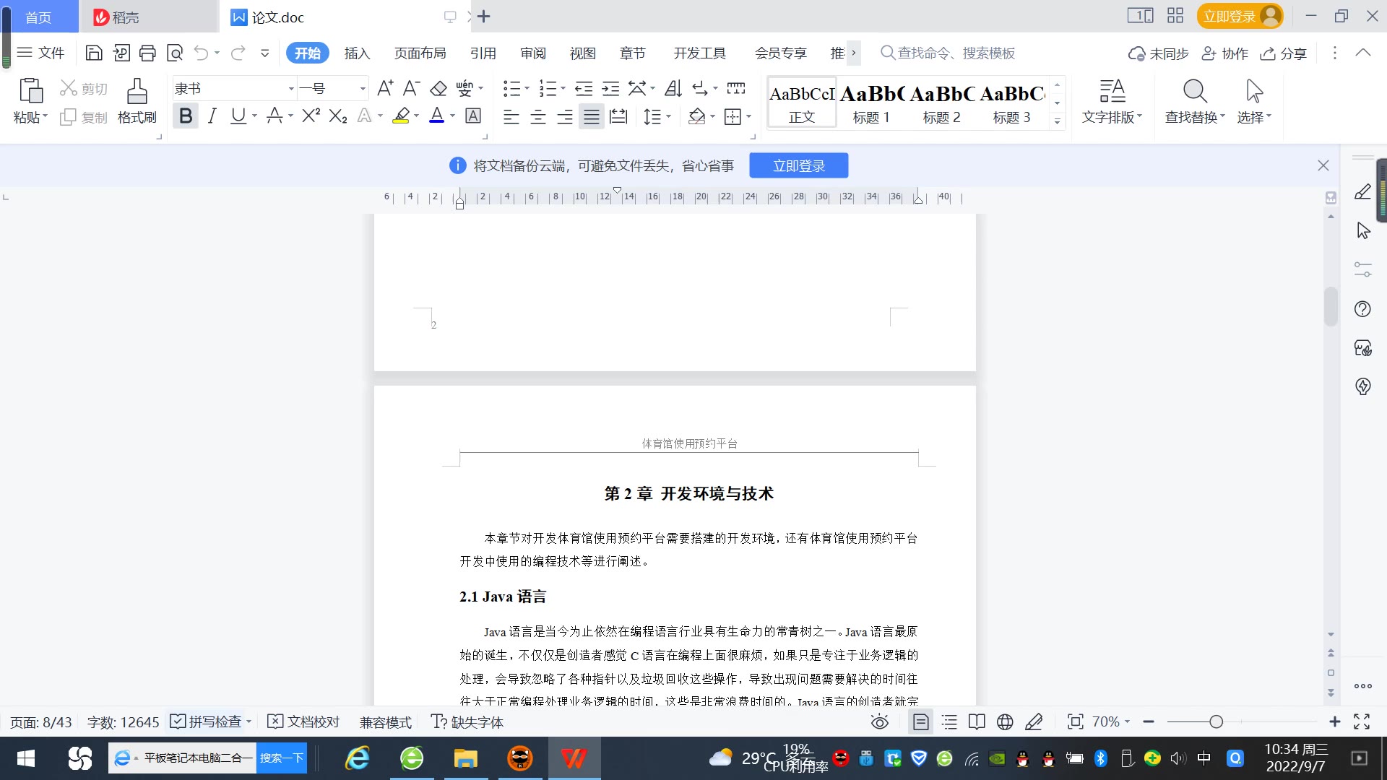Expand bullet list options arrow

click(527, 89)
